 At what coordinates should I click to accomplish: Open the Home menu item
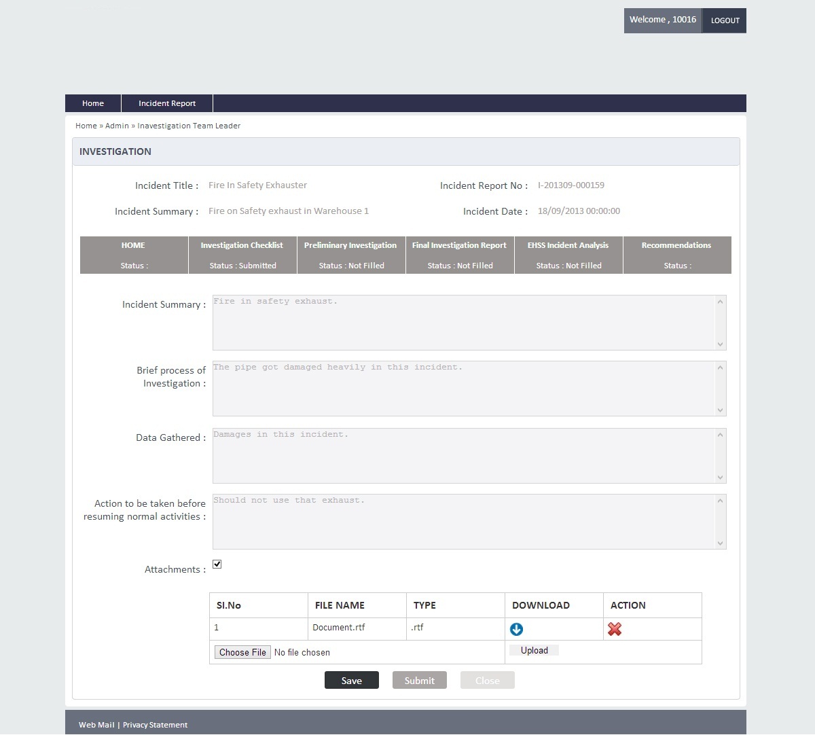tap(93, 103)
